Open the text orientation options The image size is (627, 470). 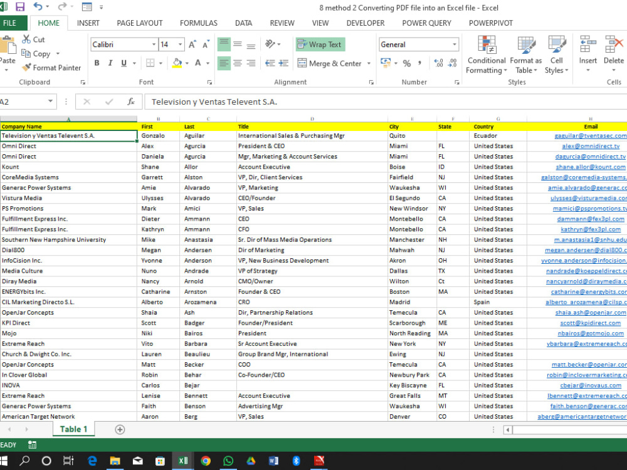pos(273,44)
